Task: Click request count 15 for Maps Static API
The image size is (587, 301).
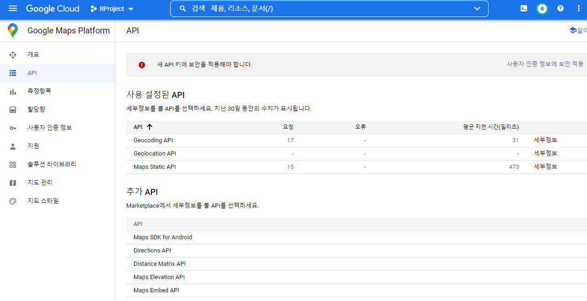Action: (x=291, y=167)
